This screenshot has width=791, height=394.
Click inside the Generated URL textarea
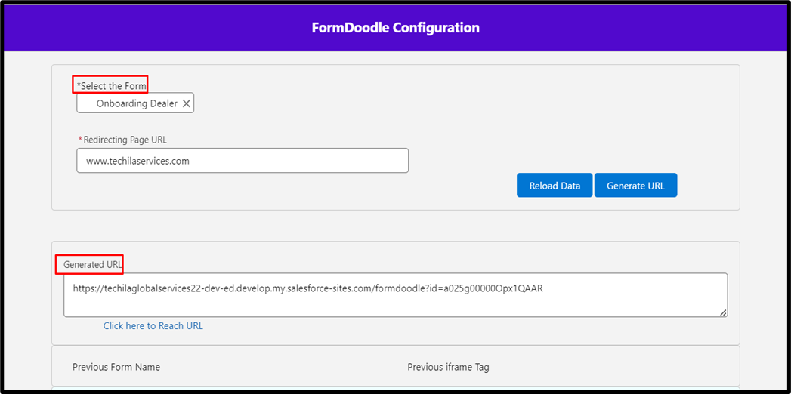point(395,302)
